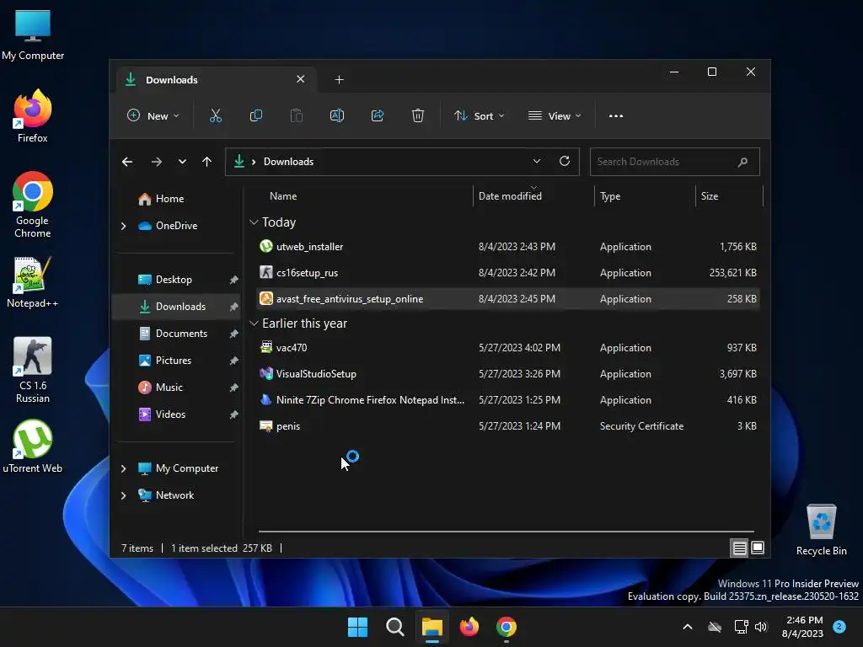Collapse the Earlier this year group
863x647 pixels.
pyautogui.click(x=254, y=323)
